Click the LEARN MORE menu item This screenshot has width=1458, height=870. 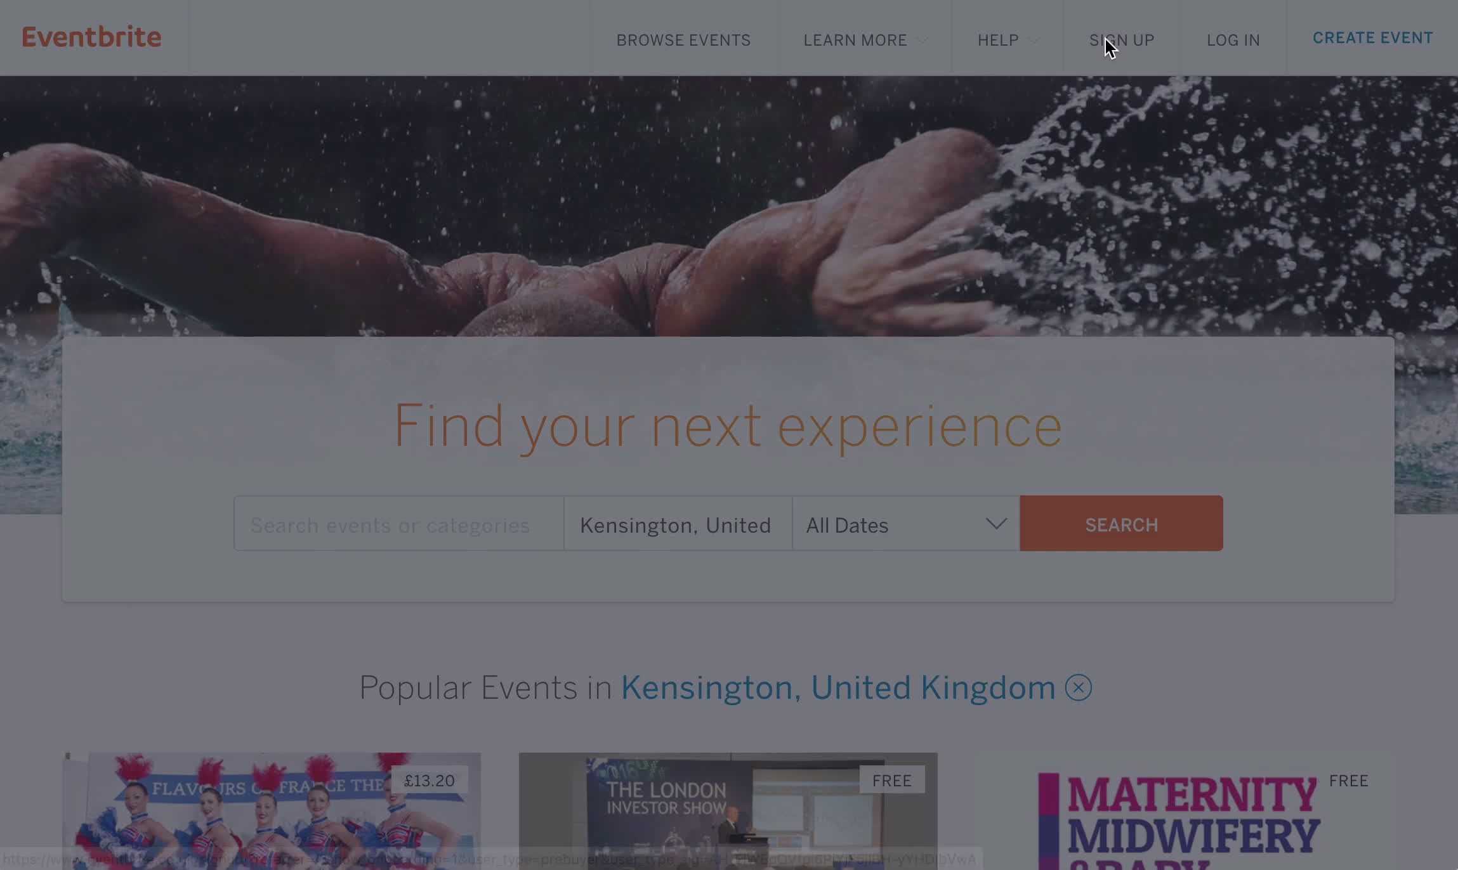[x=855, y=39]
